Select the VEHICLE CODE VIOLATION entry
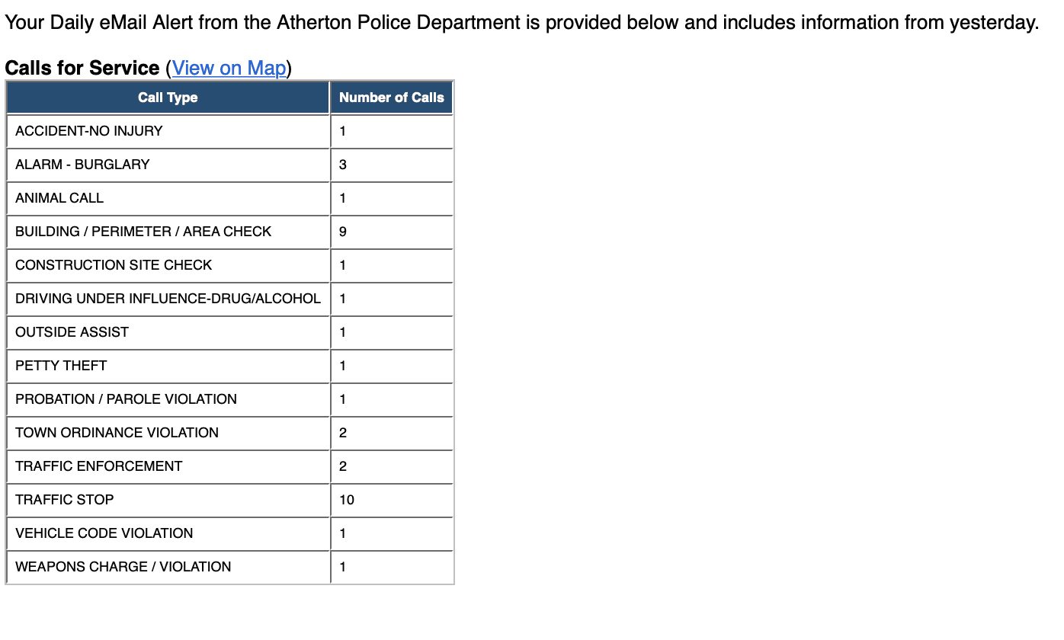1064x640 pixels. 104,533
